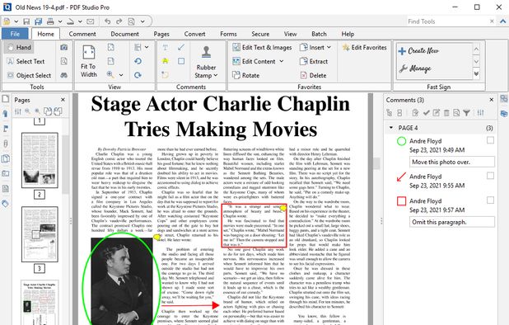This screenshot has width=509, height=325.
Task: Click expand all tree icon in Comments panel
Action: click(390, 113)
